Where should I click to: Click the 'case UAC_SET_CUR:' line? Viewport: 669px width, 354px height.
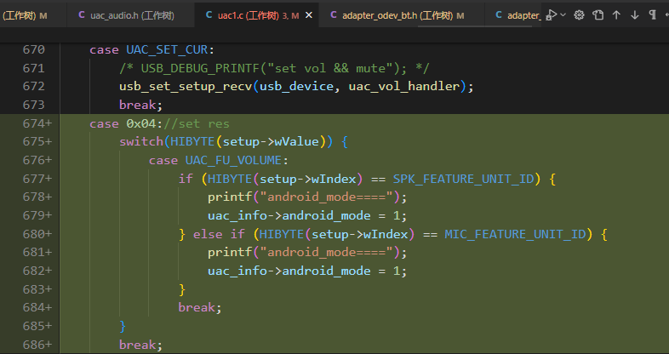tap(152, 50)
